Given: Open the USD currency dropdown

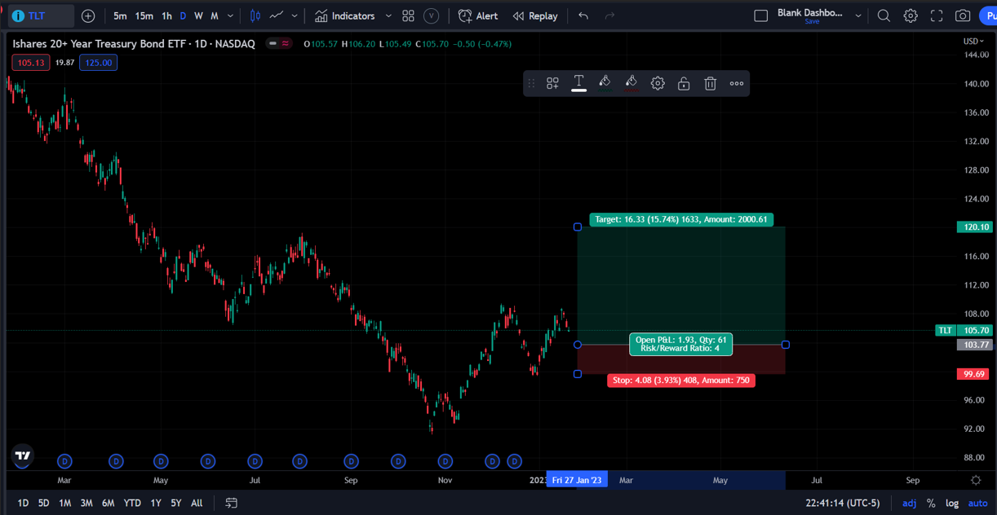Looking at the screenshot, I should (973, 41).
